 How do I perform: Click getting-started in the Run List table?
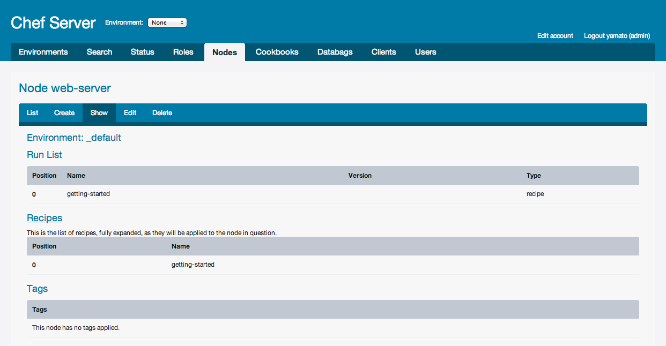88,194
